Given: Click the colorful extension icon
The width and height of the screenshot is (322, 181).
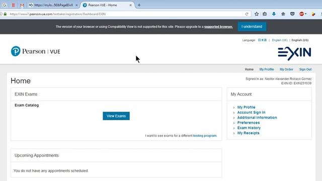Looking at the screenshot, I should (x=313, y=14).
